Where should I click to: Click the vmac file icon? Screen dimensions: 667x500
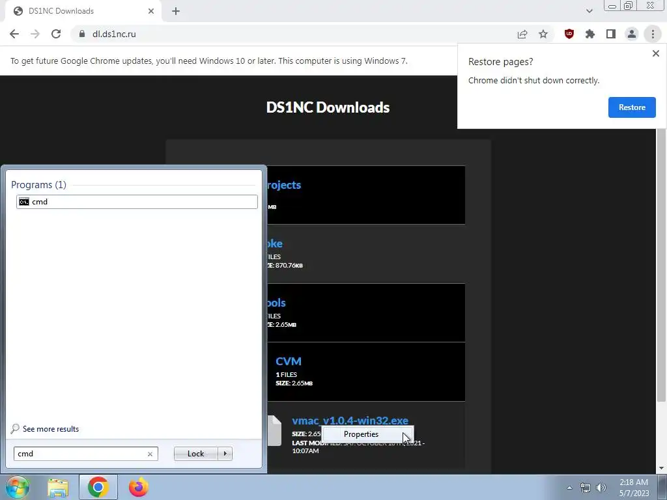click(x=274, y=431)
